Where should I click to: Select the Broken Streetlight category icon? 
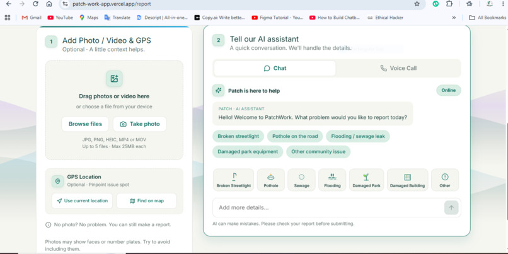pyautogui.click(x=234, y=180)
